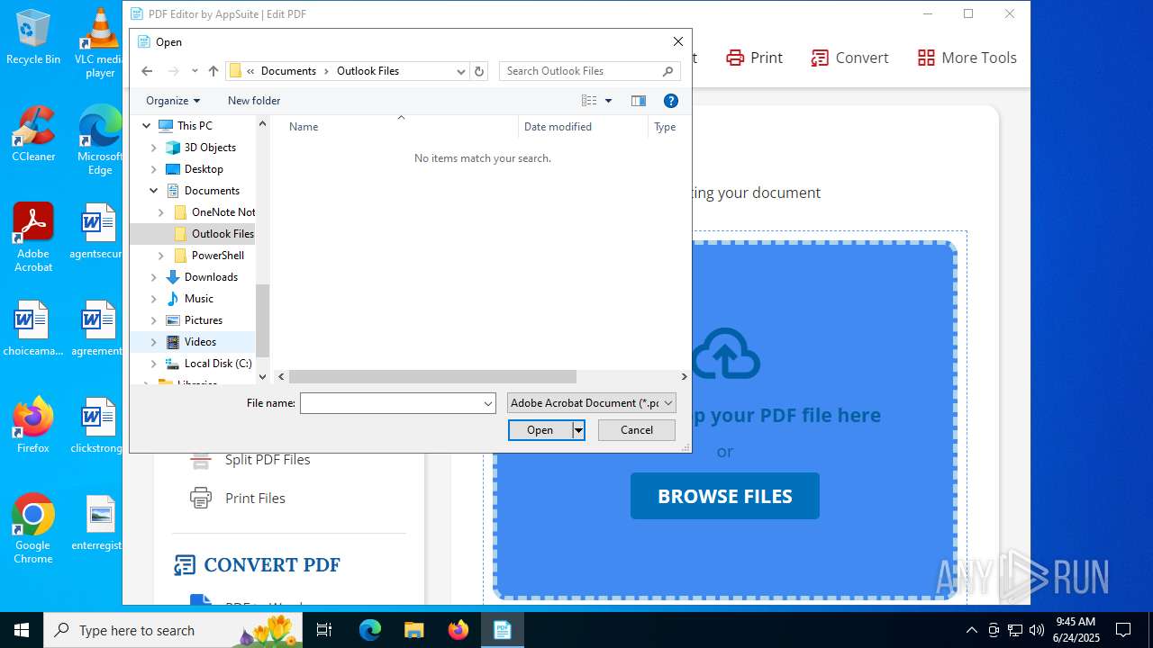Click the Back arrow in Open dialog
The image size is (1153, 648).
pyautogui.click(x=147, y=71)
